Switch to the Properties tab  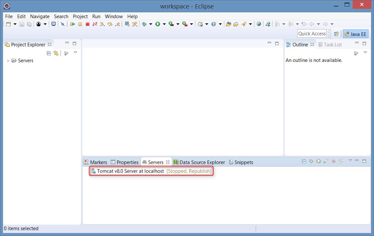(x=125, y=162)
